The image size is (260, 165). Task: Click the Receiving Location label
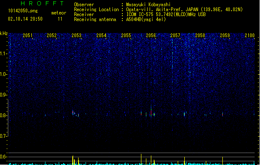click(96, 9)
